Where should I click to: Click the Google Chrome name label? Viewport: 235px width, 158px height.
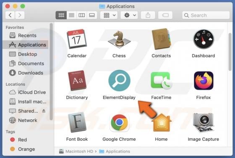point(119,139)
